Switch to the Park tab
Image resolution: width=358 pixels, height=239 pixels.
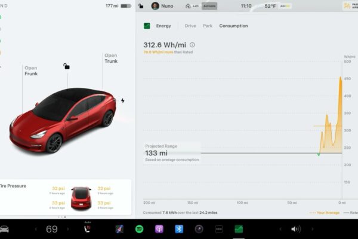pos(208,26)
